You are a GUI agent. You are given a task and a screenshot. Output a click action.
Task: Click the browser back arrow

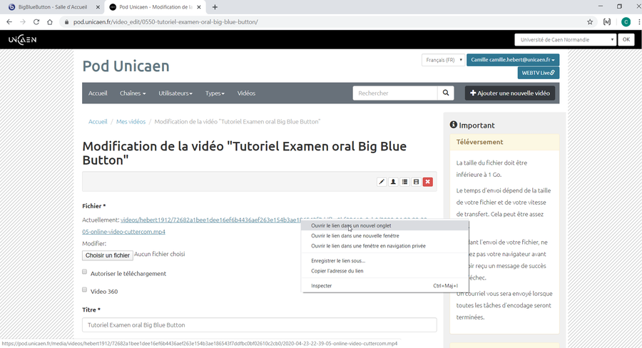coord(9,22)
